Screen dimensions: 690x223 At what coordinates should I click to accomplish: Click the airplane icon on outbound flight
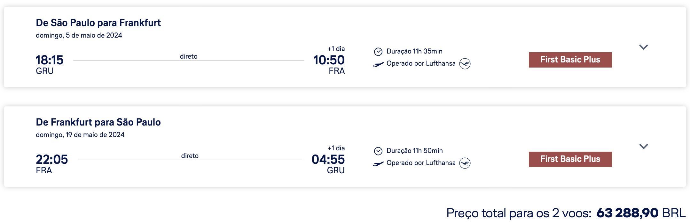pyautogui.click(x=378, y=65)
